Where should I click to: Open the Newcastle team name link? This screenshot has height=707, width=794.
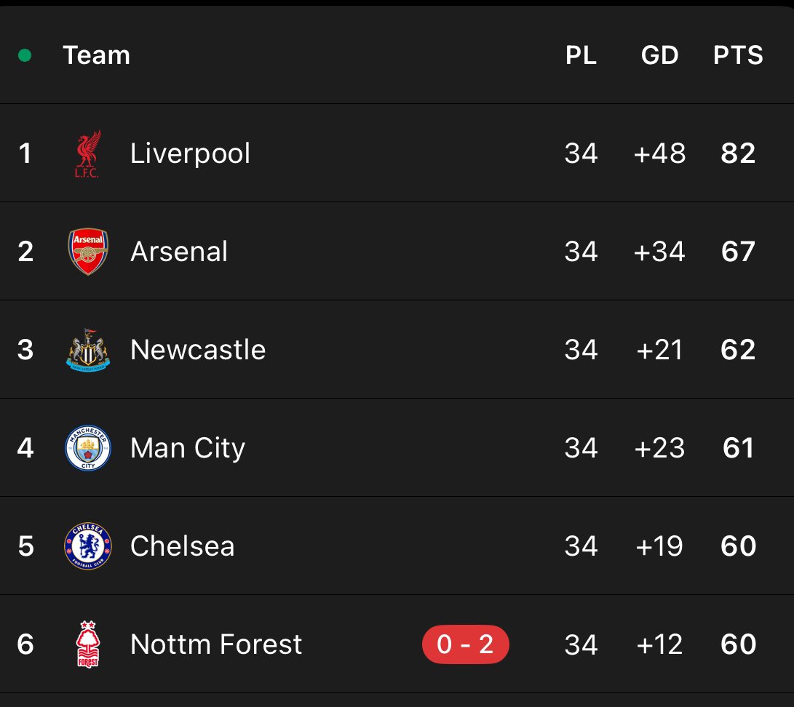pyautogui.click(x=198, y=350)
